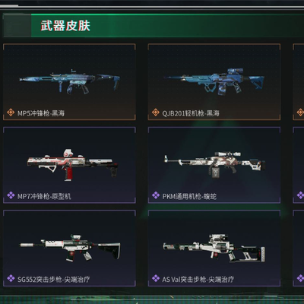Choose the camo PKM machine gun image
Viewport: 304px width, 304px height.
click(215, 165)
